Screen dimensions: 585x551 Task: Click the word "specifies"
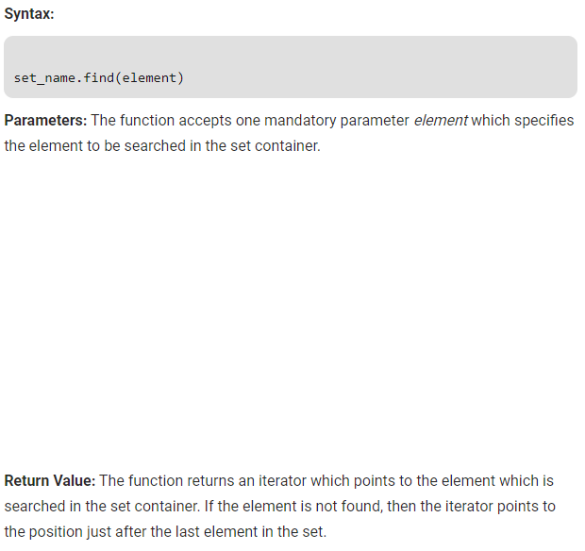click(542, 121)
